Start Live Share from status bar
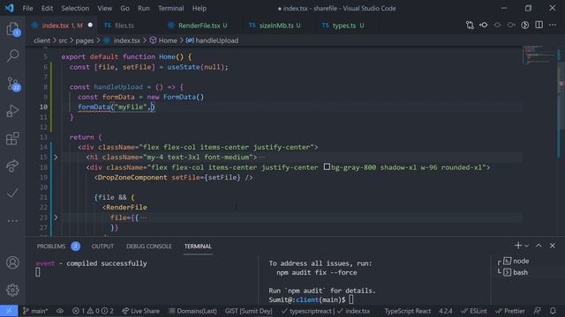Image resolution: width=565 pixels, height=317 pixels. [x=140, y=311]
